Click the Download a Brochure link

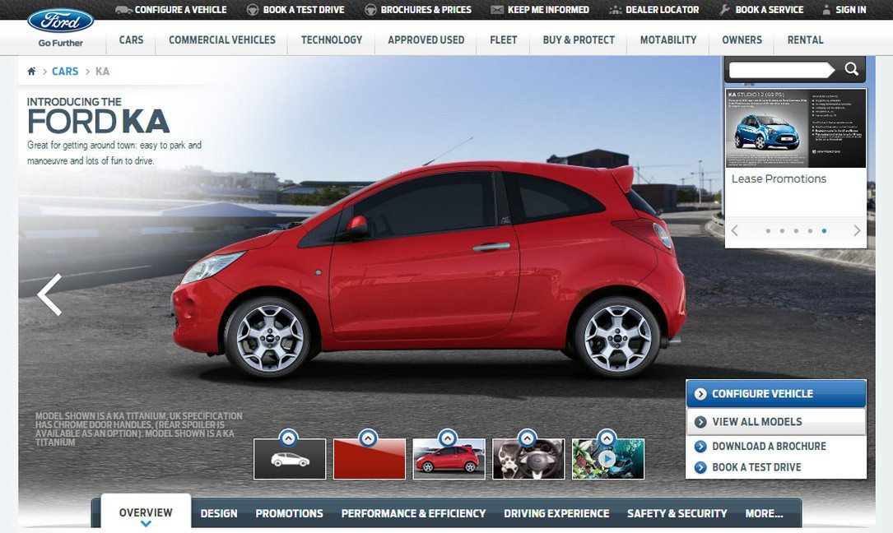769,447
